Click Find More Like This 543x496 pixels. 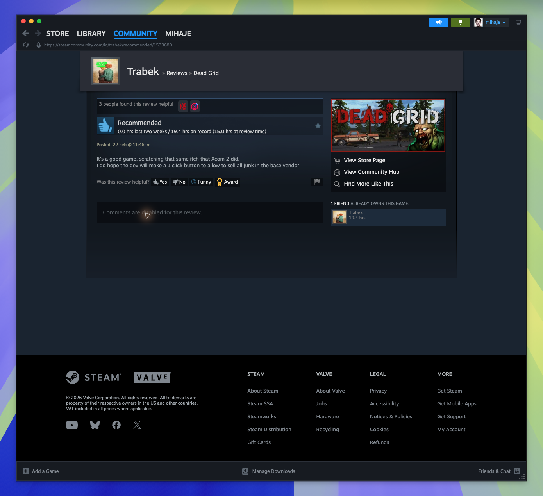click(x=368, y=184)
